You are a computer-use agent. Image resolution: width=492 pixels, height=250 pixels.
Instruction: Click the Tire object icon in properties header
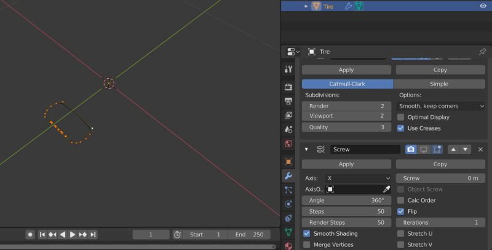point(311,52)
